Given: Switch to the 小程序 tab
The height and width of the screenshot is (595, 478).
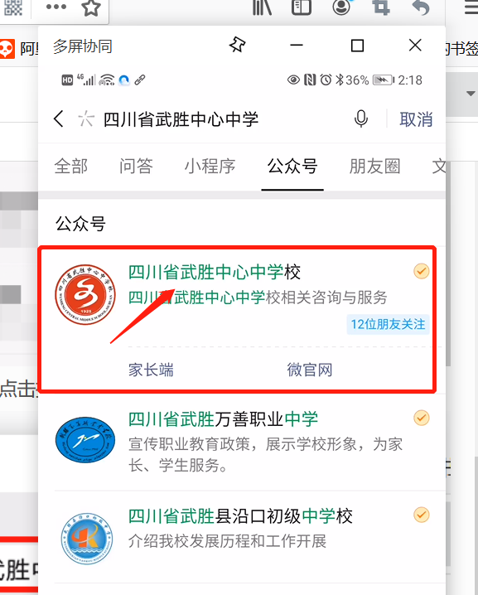Looking at the screenshot, I should pos(210,167).
